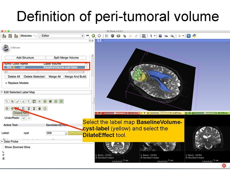Image resolution: width=230 pixels, height=172 pixels.
Task: Select the DilateEffect tool
Action: point(13,108)
